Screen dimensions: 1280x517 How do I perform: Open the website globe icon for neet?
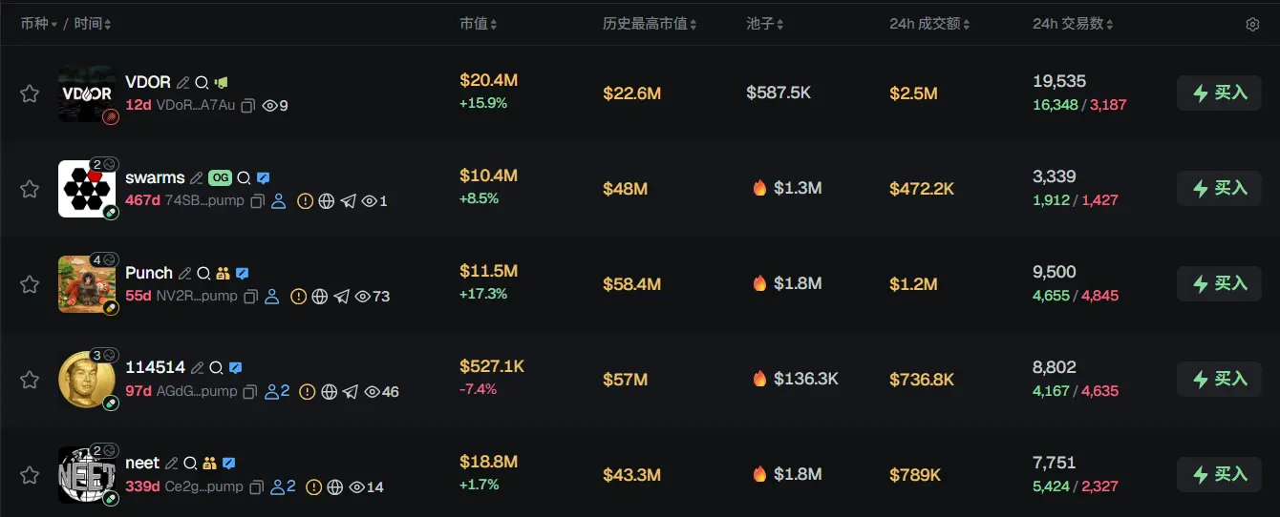334,487
